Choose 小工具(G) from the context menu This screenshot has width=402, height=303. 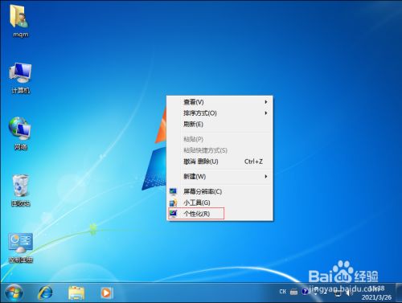219,203
